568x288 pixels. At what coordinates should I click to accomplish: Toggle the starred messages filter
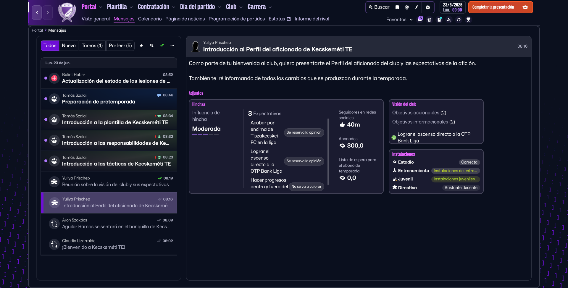[x=141, y=46]
